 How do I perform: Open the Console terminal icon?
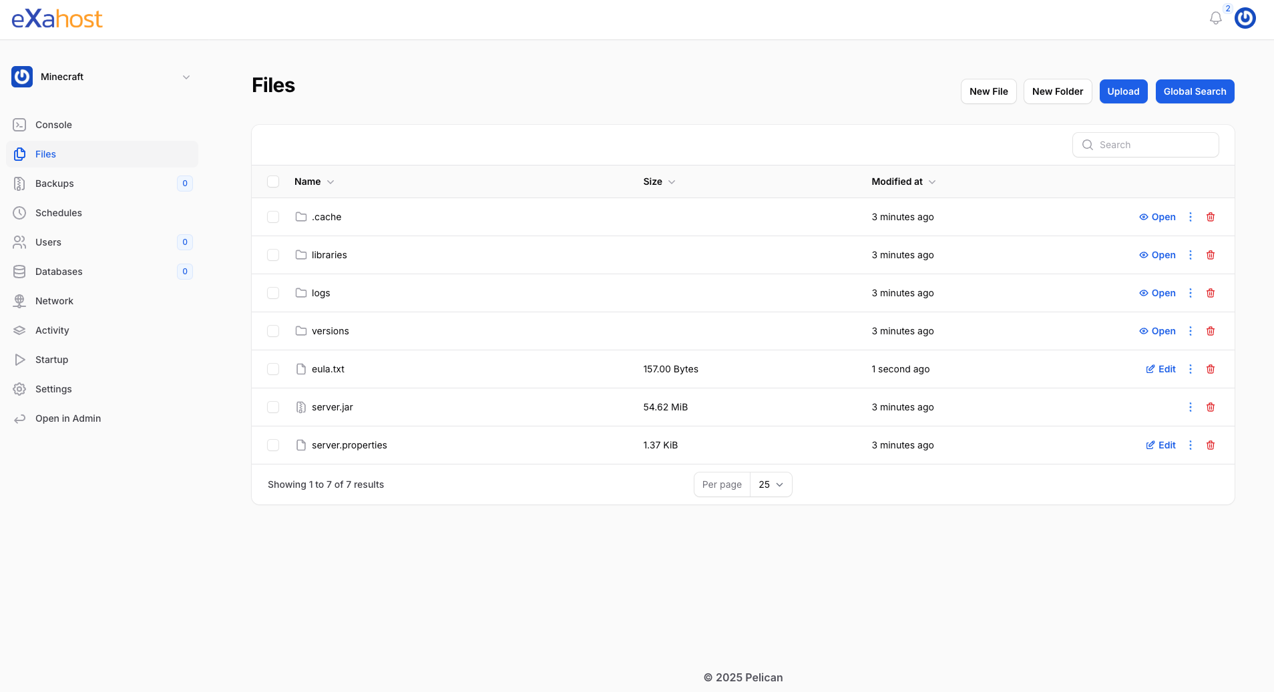click(20, 125)
